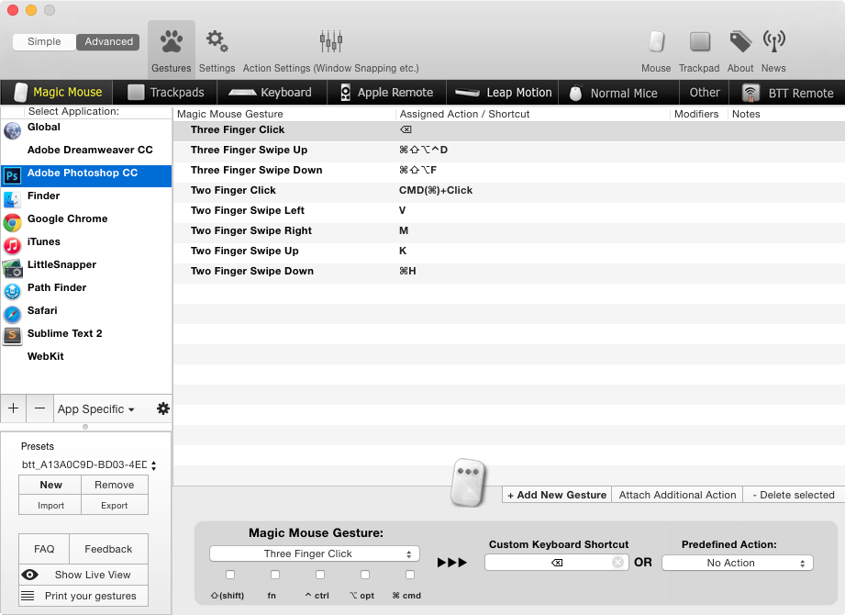
Task: Switch to the Trackpads tab
Action: [165, 92]
